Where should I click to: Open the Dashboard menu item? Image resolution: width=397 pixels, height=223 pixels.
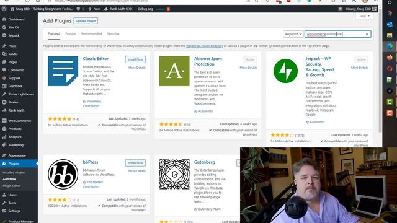tap(17, 19)
